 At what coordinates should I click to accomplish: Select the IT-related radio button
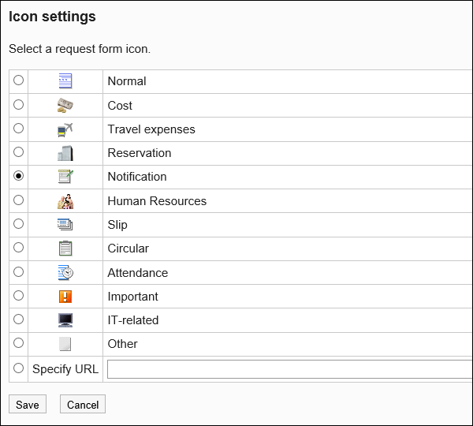pos(18,319)
